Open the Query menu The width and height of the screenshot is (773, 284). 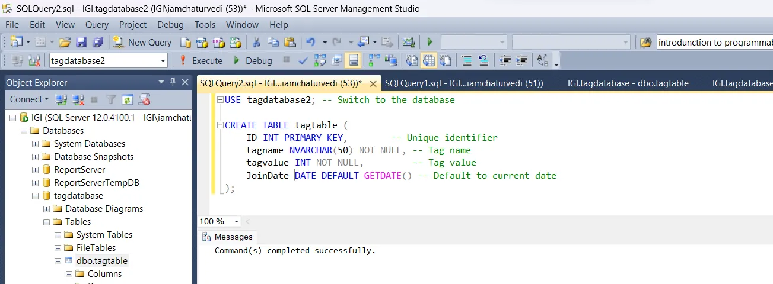pos(97,25)
